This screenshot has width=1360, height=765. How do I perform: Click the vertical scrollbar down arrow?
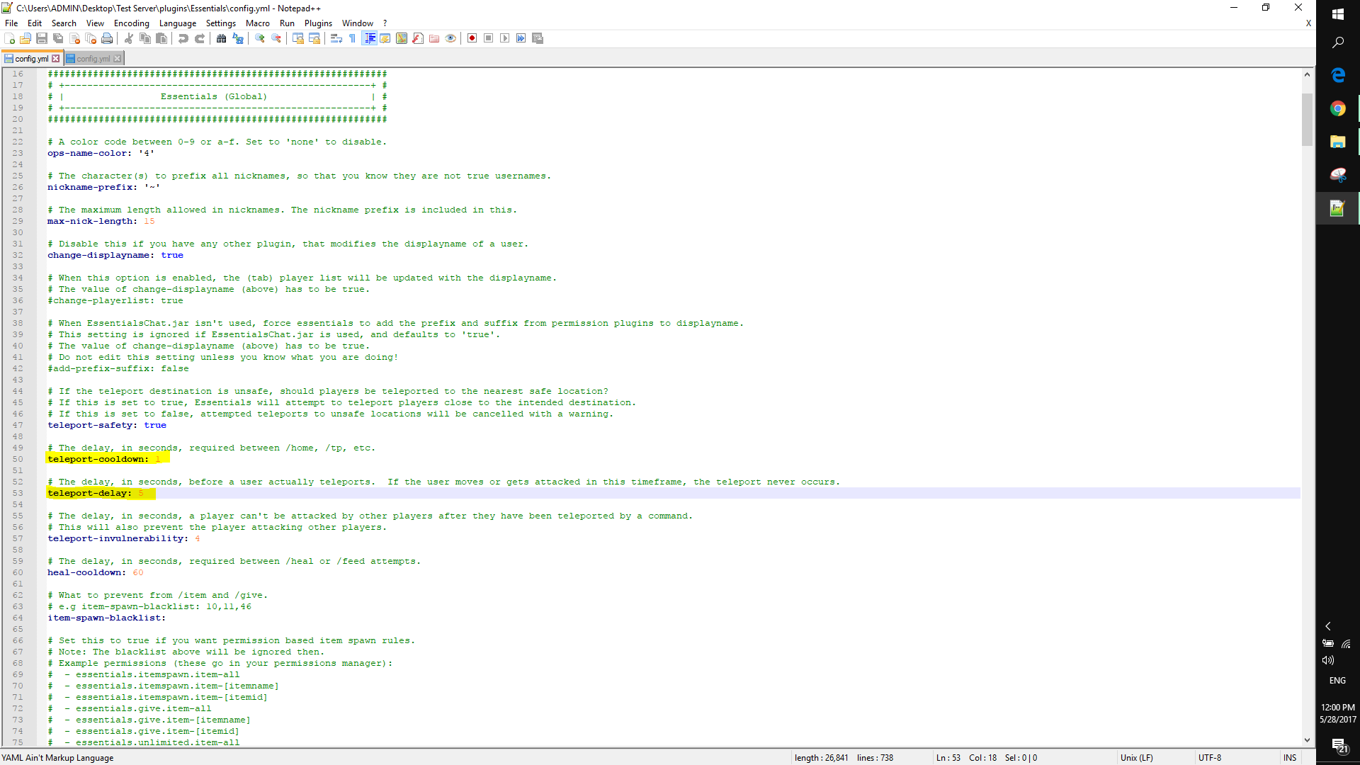[1307, 740]
